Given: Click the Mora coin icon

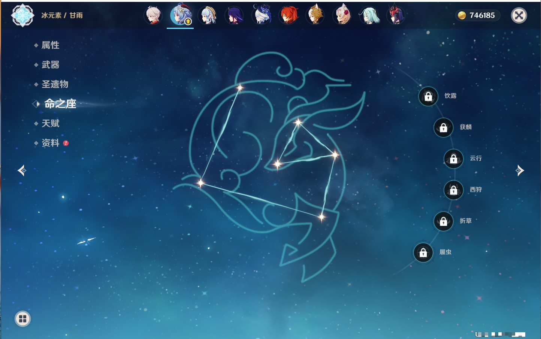Looking at the screenshot, I should (x=462, y=15).
